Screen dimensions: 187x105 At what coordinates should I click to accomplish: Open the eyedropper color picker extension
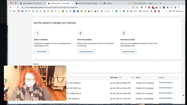click(145, 7)
